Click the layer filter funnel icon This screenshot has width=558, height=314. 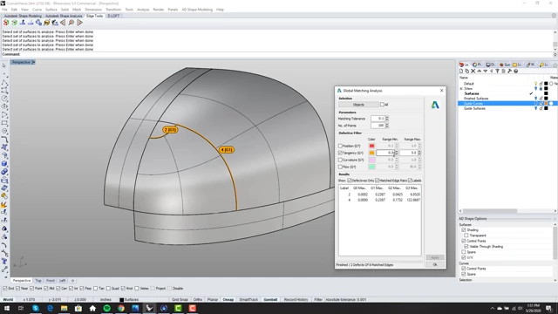[497, 72]
